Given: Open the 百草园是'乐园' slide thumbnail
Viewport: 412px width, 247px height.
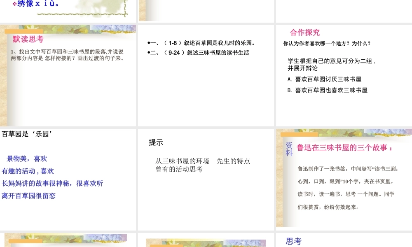Looking at the screenshot, I should [x=68, y=179].
